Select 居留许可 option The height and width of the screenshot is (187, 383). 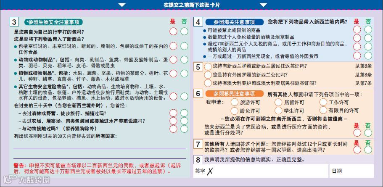point(278,102)
